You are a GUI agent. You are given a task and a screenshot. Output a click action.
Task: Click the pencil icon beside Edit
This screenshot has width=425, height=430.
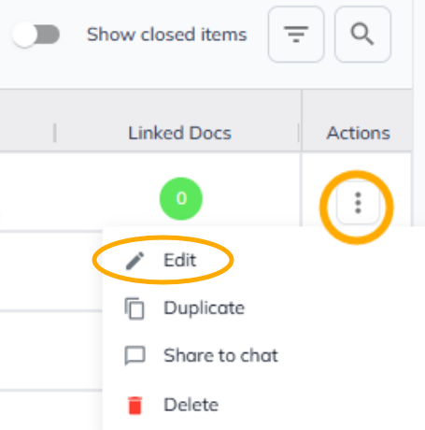click(x=135, y=261)
